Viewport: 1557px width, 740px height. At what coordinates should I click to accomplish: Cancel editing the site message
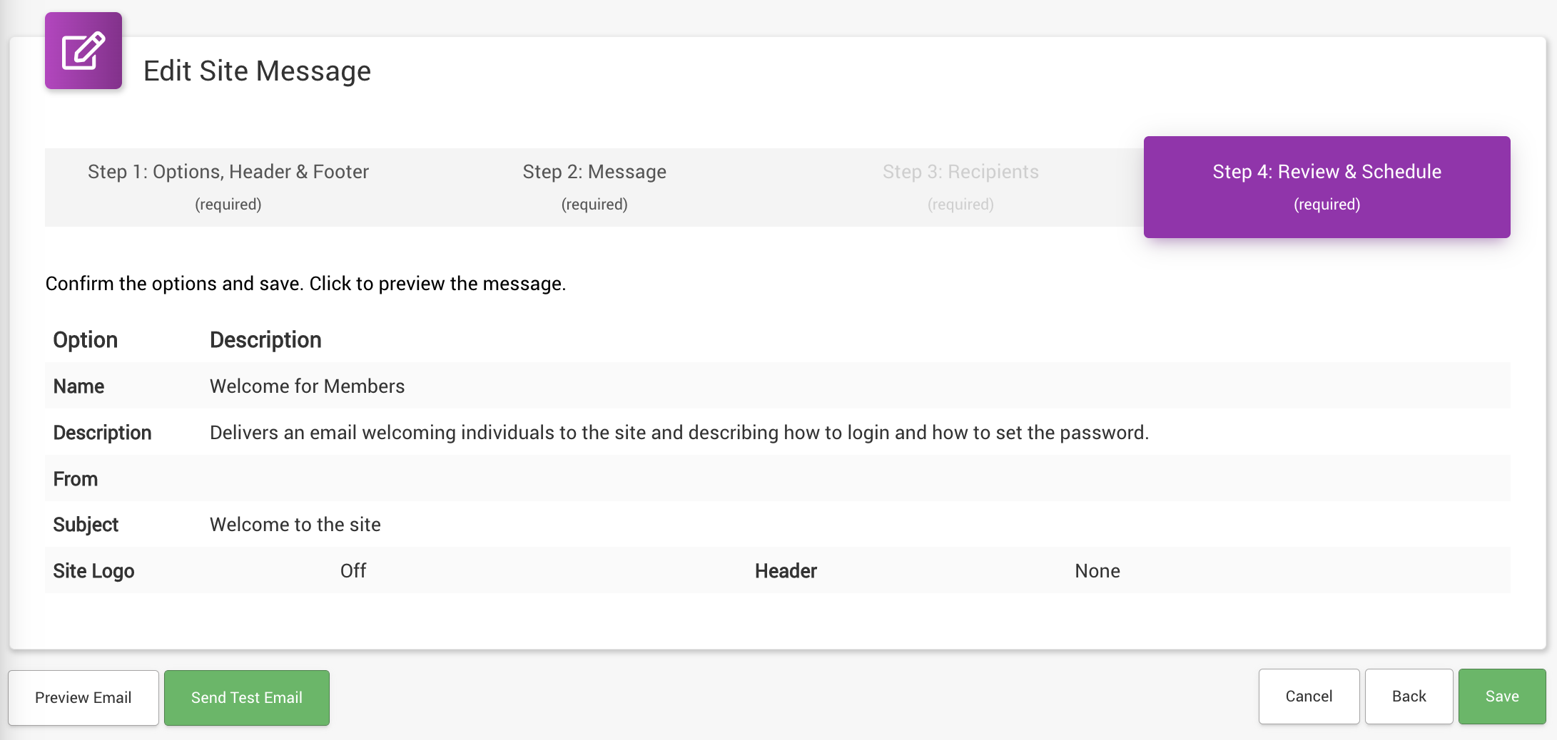(x=1308, y=696)
